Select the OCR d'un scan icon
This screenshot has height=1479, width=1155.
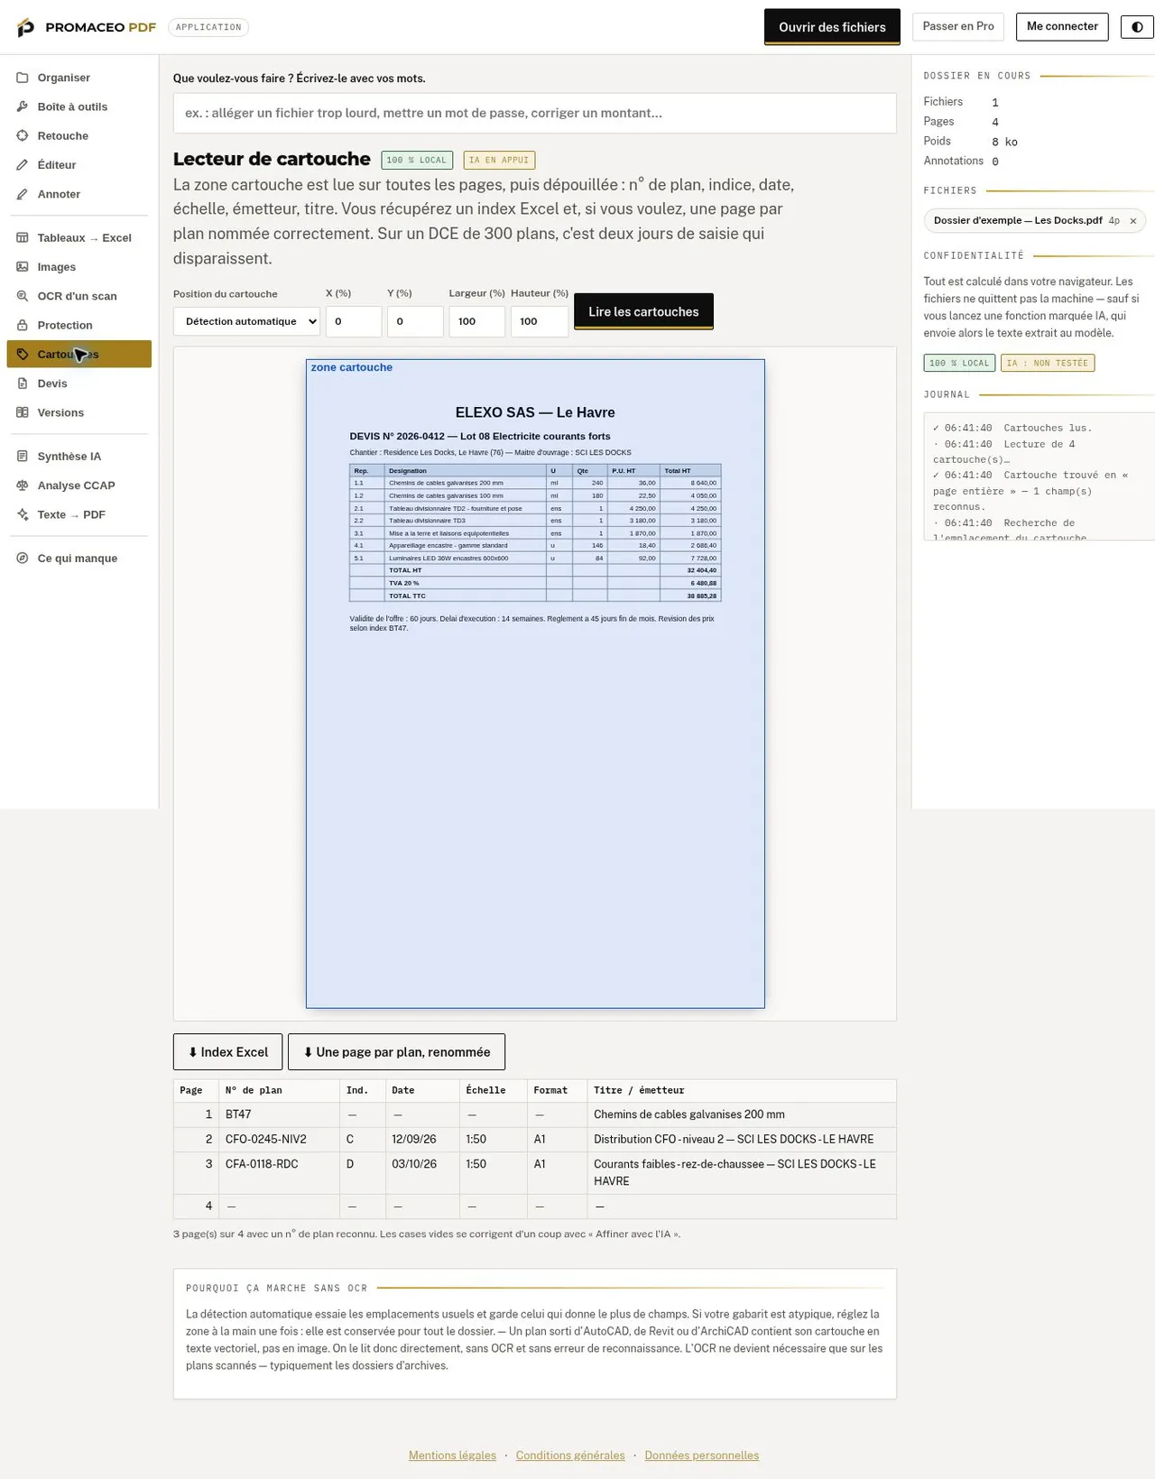click(23, 296)
